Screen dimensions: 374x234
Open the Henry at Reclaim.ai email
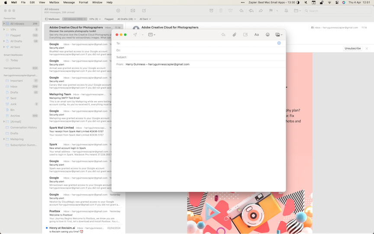(84, 230)
